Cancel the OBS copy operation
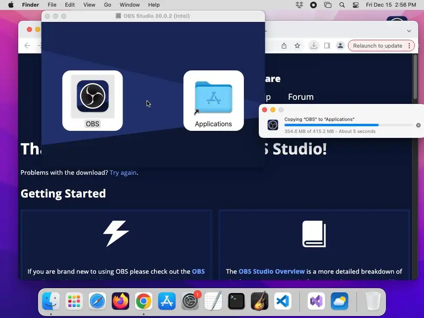This screenshot has width=424, height=318. pyautogui.click(x=418, y=125)
